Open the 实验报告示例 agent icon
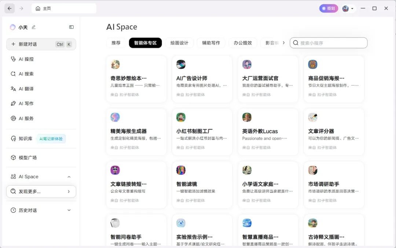This screenshot has width=396, height=248. tap(181, 223)
